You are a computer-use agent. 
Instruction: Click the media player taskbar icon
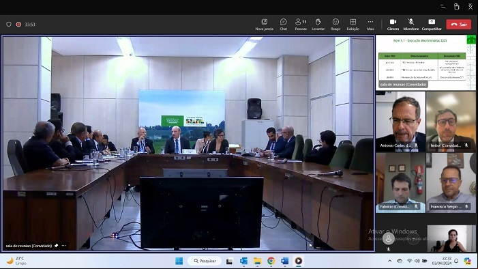pos(299,261)
